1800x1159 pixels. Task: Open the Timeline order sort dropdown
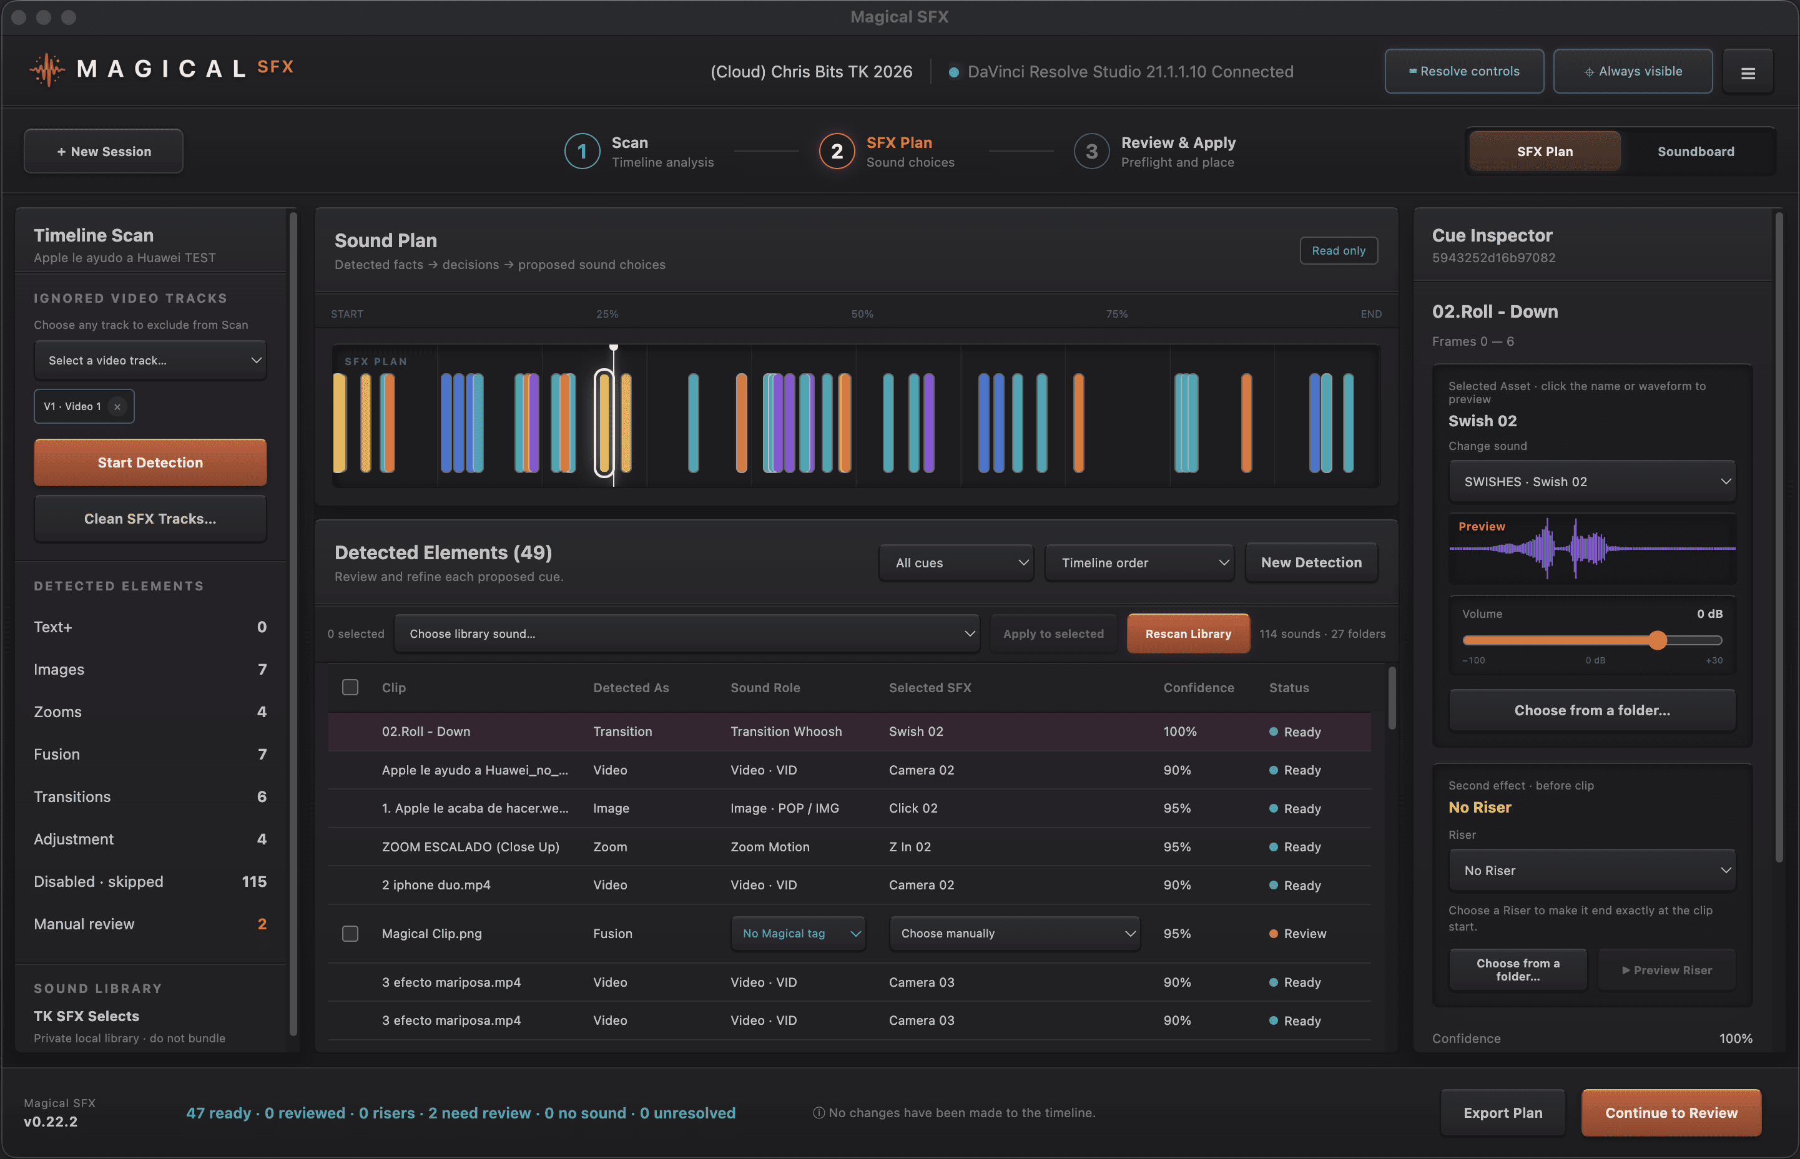tap(1139, 563)
